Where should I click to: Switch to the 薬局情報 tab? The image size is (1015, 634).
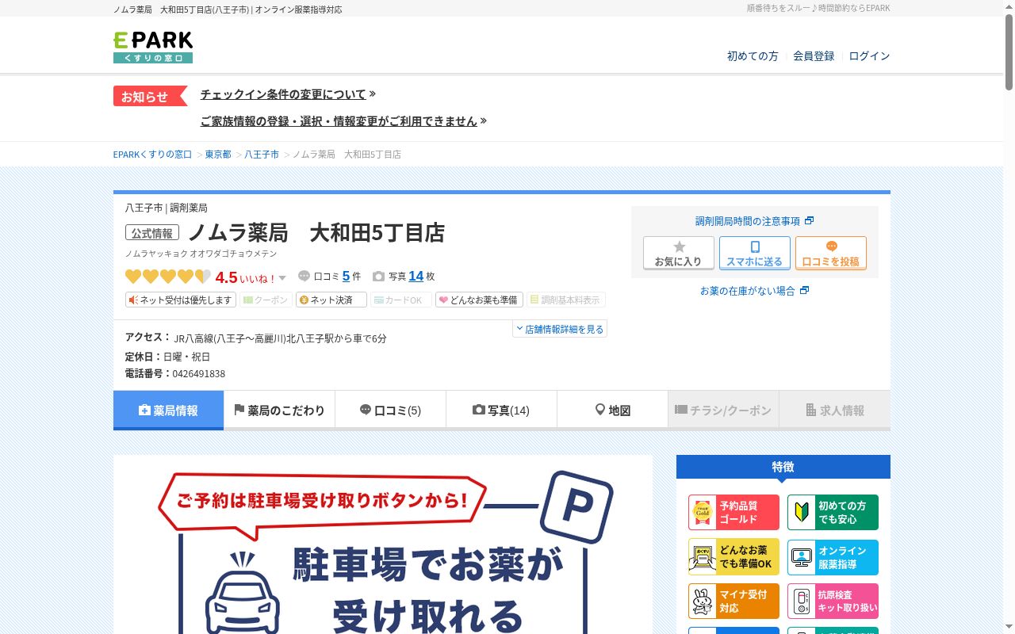(x=168, y=411)
